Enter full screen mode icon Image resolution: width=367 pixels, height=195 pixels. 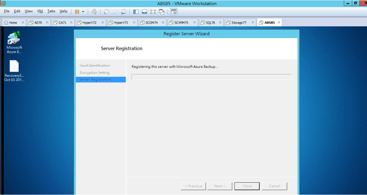pyautogui.click(x=153, y=11)
